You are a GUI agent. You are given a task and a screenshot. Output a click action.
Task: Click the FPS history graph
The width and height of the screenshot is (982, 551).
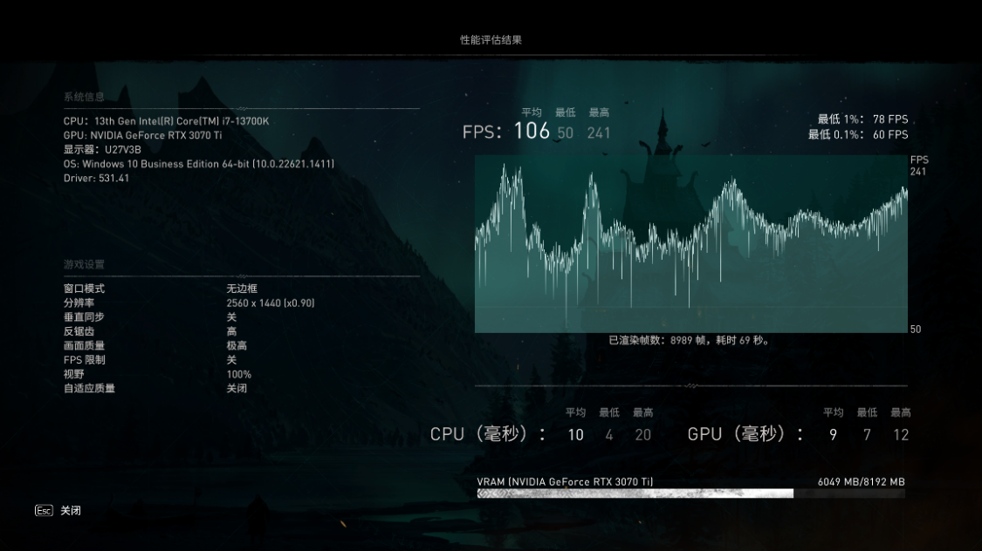coord(690,244)
